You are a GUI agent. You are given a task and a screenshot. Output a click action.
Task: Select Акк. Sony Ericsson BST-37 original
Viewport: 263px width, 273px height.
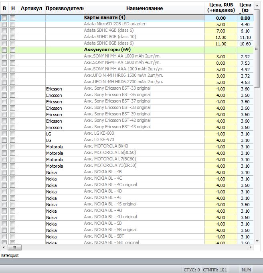(x=127, y=102)
